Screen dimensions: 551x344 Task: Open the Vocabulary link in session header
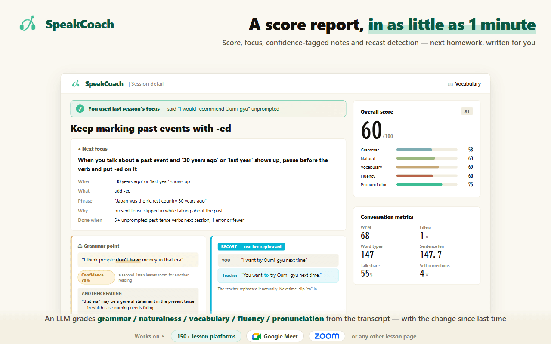tap(464, 84)
